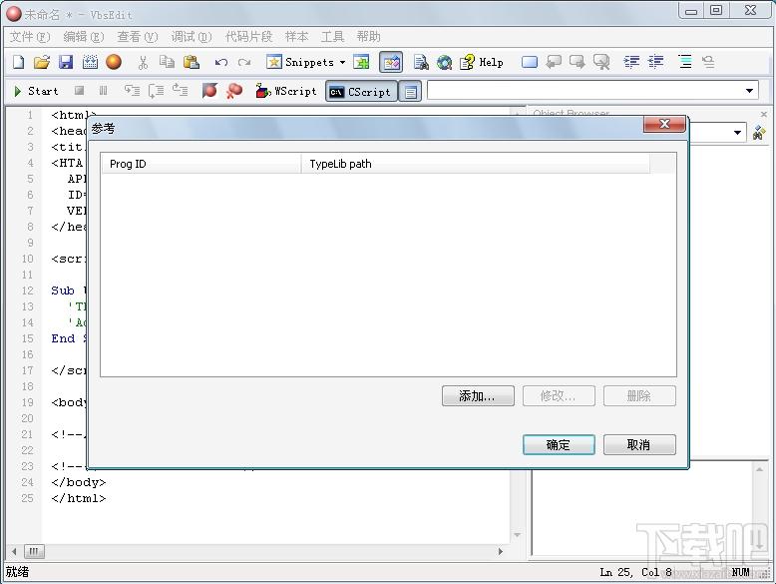Redo action with the redo arrow

tap(244, 62)
